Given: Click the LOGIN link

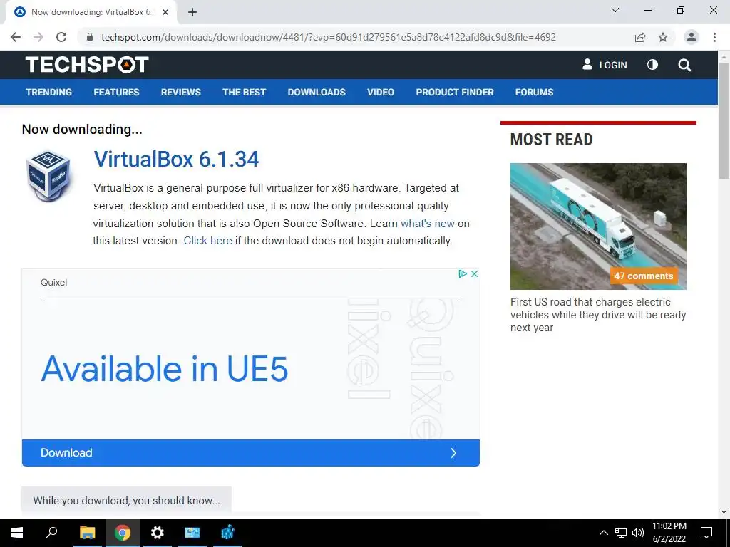Looking at the screenshot, I should click(613, 65).
